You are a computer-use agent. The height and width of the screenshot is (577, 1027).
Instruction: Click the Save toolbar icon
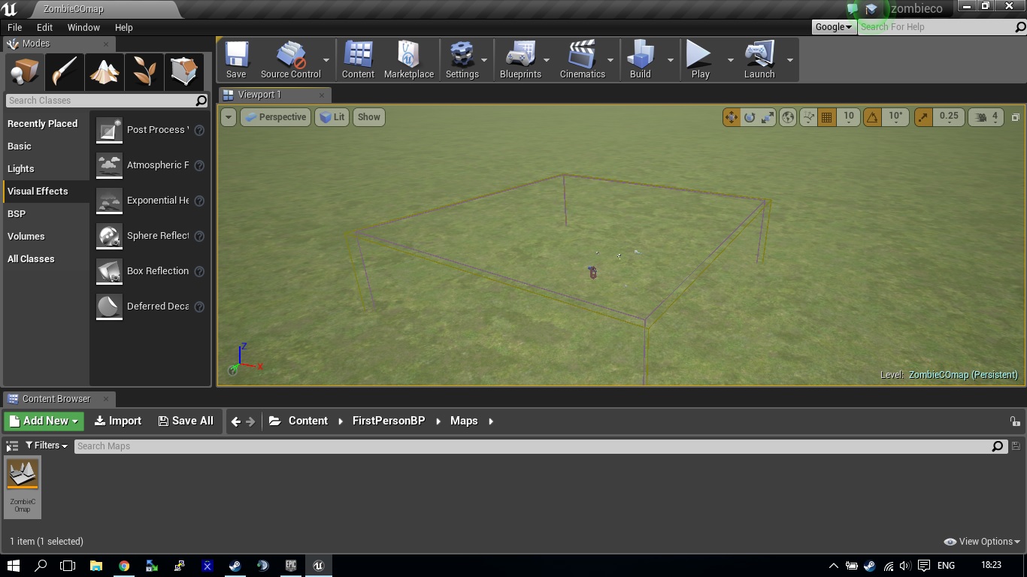236,59
